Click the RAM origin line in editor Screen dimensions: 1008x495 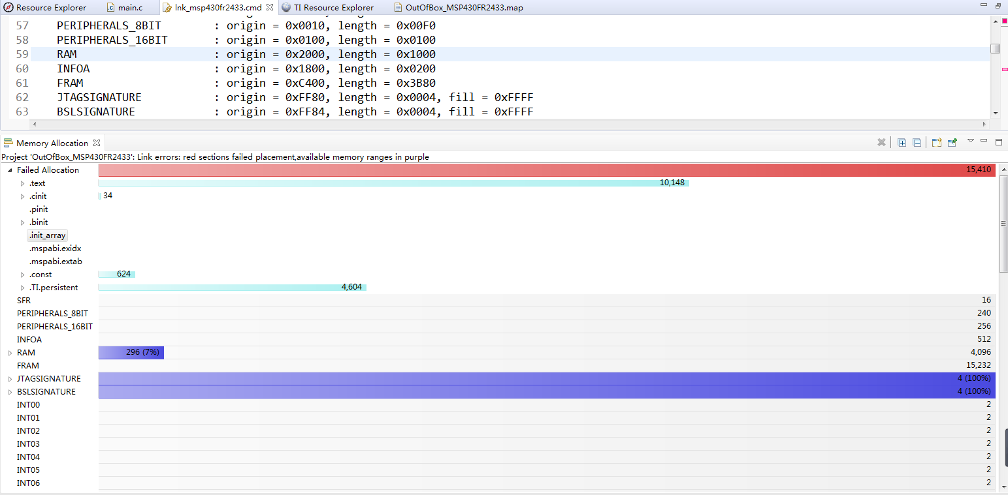[x=246, y=55]
